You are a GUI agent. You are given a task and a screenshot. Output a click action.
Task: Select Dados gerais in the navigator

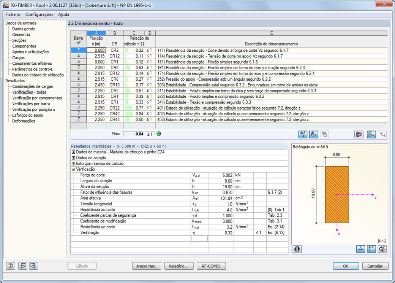click(x=24, y=29)
